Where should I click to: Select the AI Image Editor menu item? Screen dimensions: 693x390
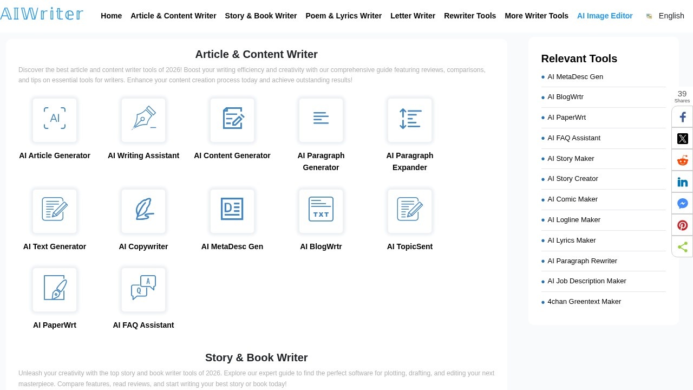tap(605, 16)
